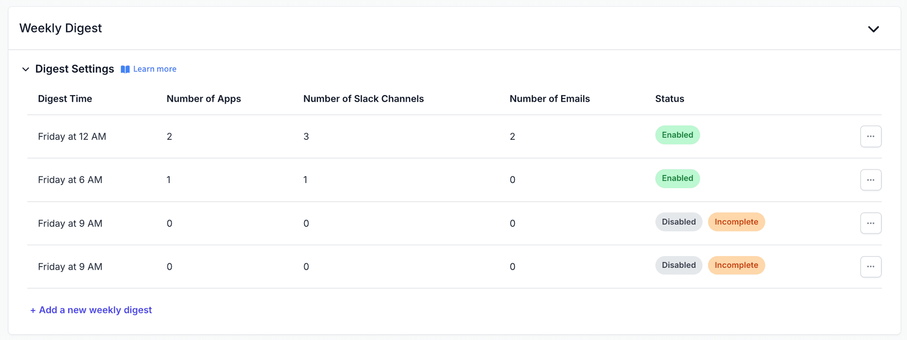Open the actions menu for the first Friday 9 AM digest

871,223
